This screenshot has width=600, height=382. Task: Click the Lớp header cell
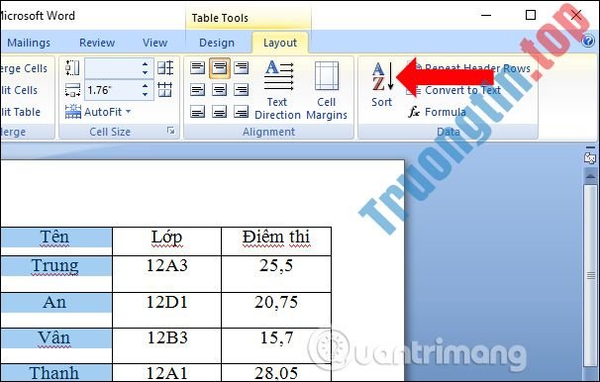(167, 241)
